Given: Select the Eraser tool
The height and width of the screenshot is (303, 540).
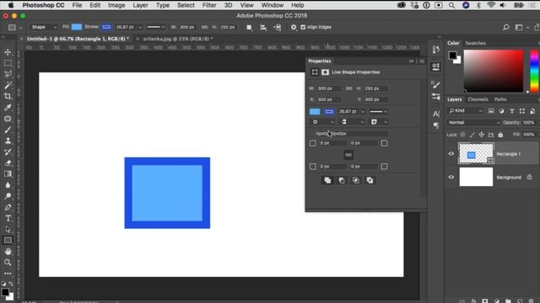Looking at the screenshot, I should tap(8, 163).
